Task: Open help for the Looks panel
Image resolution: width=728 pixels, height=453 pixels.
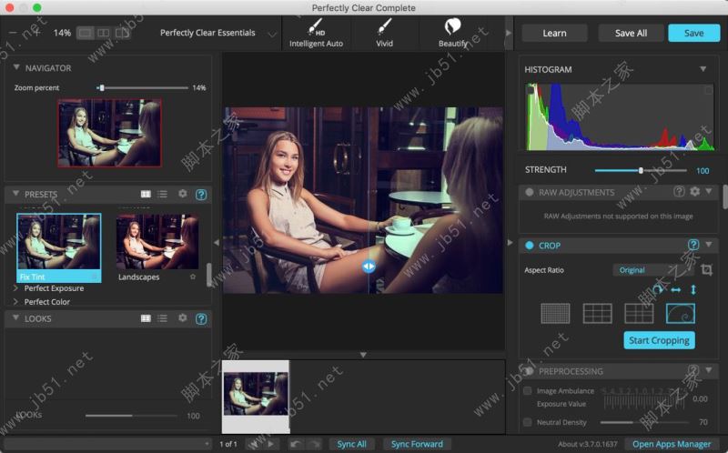Action: (201, 319)
